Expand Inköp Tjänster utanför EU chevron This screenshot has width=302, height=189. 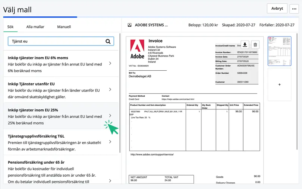click(110, 89)
